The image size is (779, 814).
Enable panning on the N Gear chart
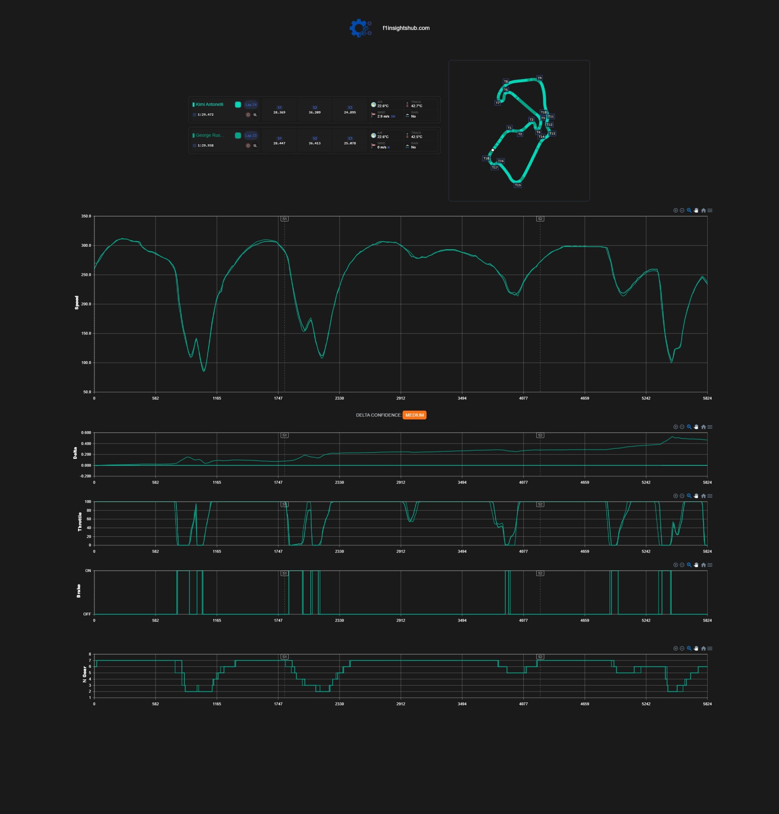[x=696, y=648]
